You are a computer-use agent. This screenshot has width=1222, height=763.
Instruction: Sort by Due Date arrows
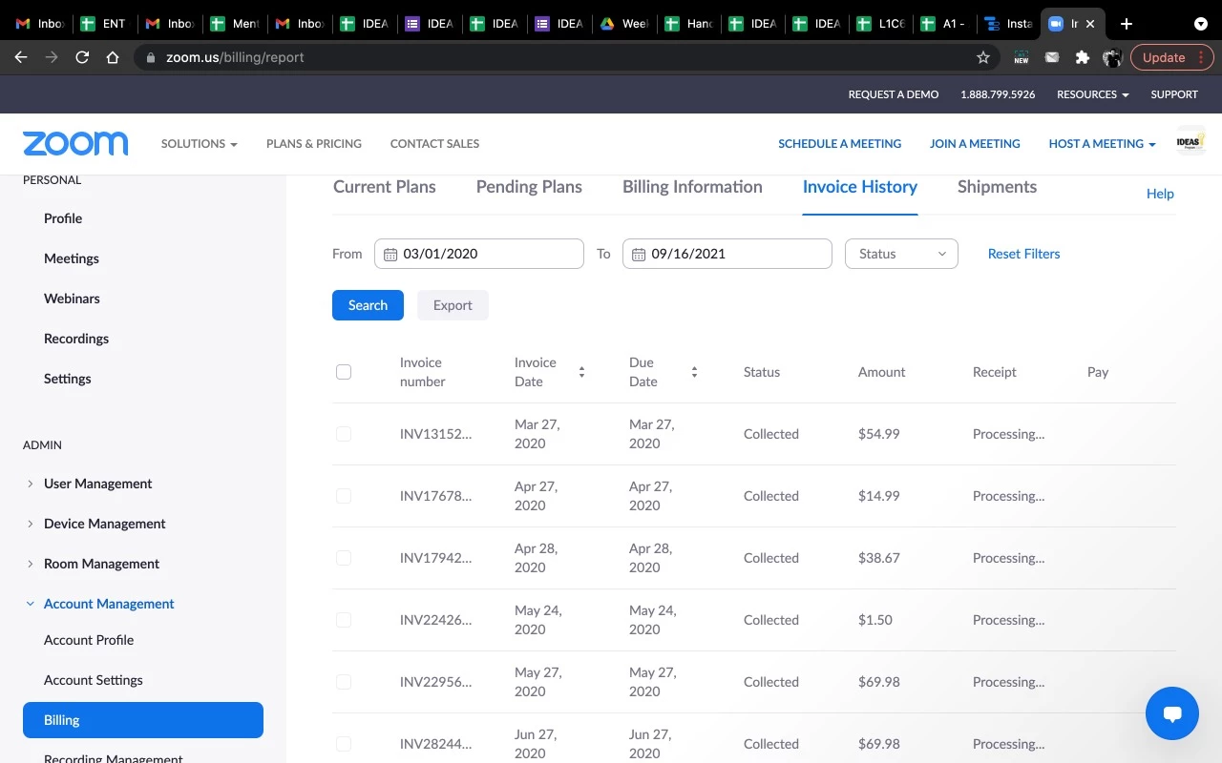[694, 372]
